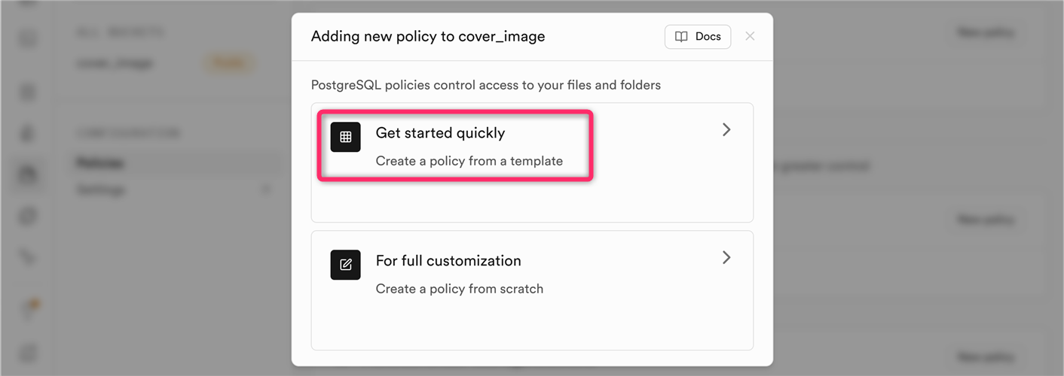This screenshot has height=376, width=1064.
Task: Expand the Get started quickly chevron arrow
Action: [x=726, y=130]
